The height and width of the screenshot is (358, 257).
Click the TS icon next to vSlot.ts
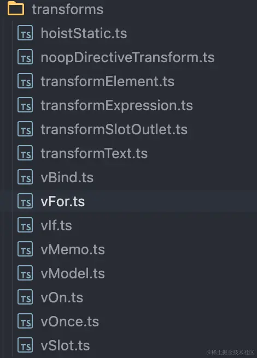[x=25, y=345]
